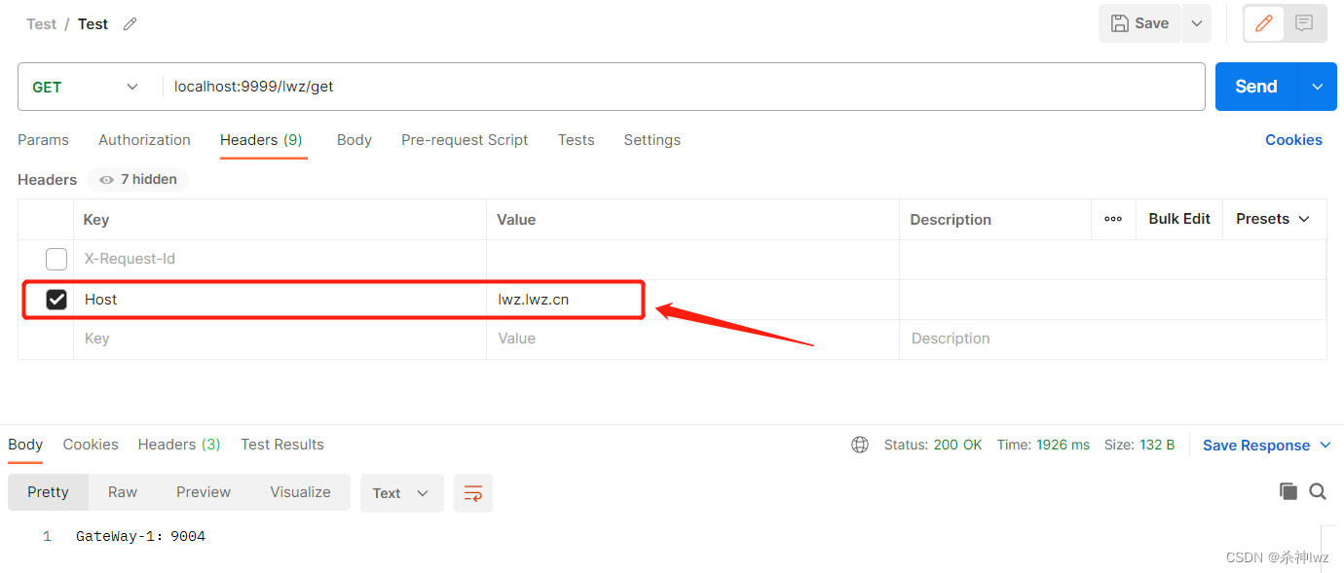Viewport: 1344px width, 573px height.
Task: Search the response with magnifier icon
Action: 1318,491
